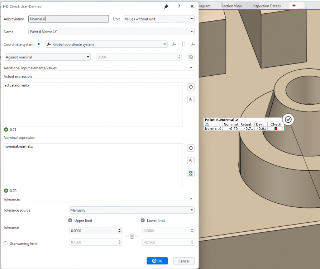The width and height of the screenshot is (320, 269).
Task: Click link icon between tolerance limits
Action: pos(132,236)
